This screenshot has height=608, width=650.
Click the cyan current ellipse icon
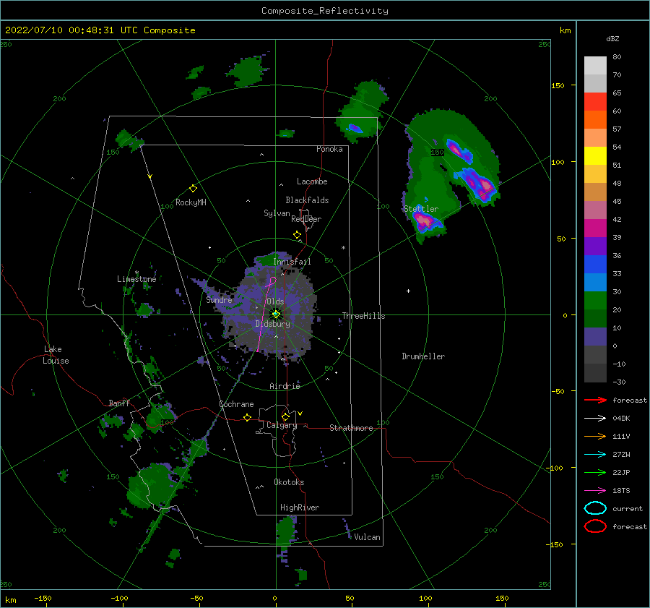(595, 508)
